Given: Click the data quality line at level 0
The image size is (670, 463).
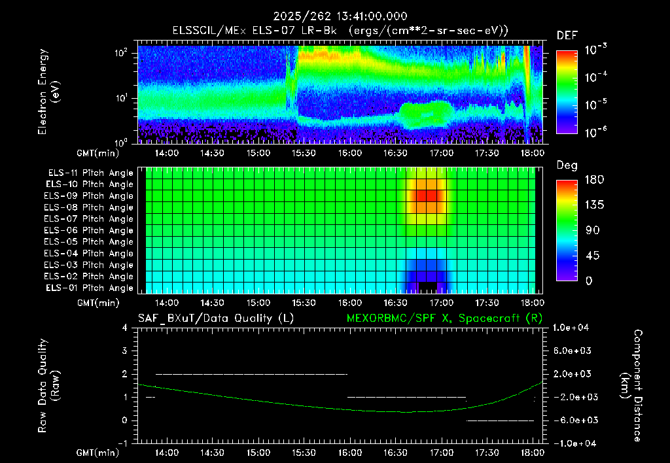Looking at the screenshot, I should (500, 420).
